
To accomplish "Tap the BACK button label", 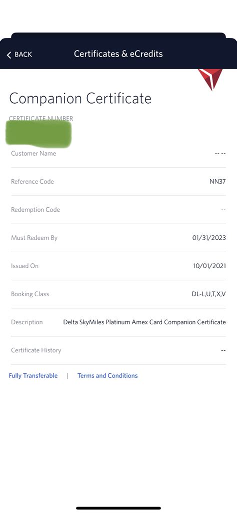I will [x=23, y=55].
